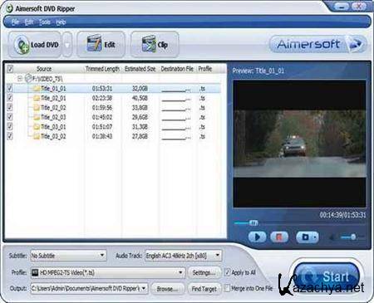Open the snapshot options arrow

point(315,237)
